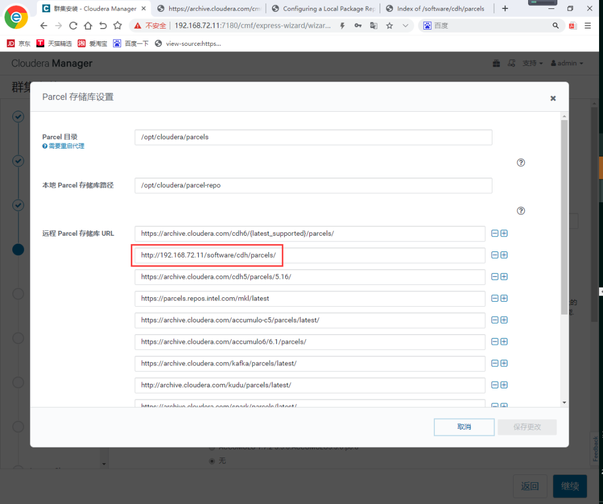Screen dimensions: 603x504
Task: Open help for local Parcel repo path
Action: [521, 211]
